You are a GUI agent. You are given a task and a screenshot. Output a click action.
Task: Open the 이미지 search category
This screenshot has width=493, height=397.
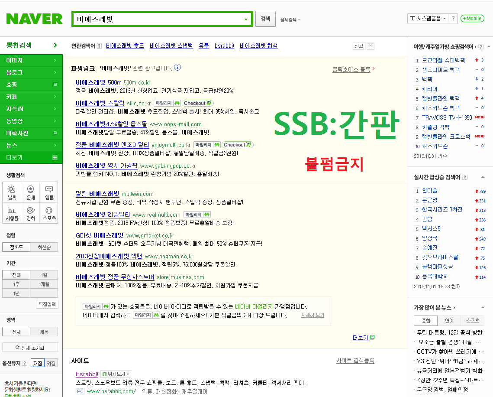(31, 60)
